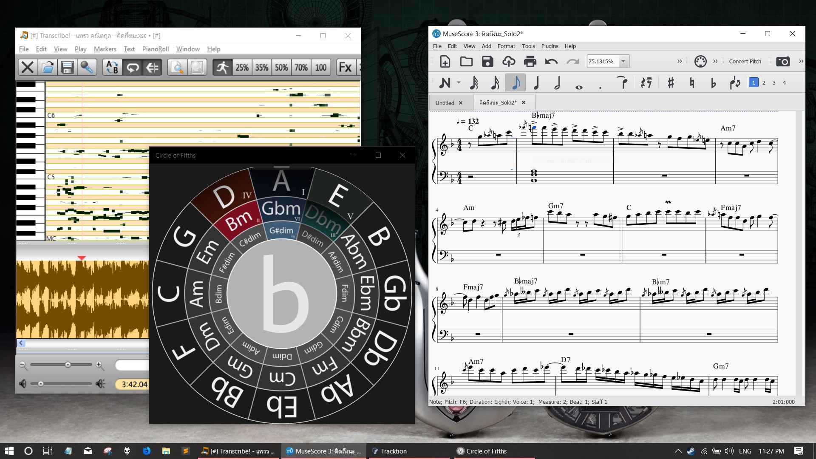The image size is (816, 459).
Task: Toggle Concert Pitch display
Action: 745,61
